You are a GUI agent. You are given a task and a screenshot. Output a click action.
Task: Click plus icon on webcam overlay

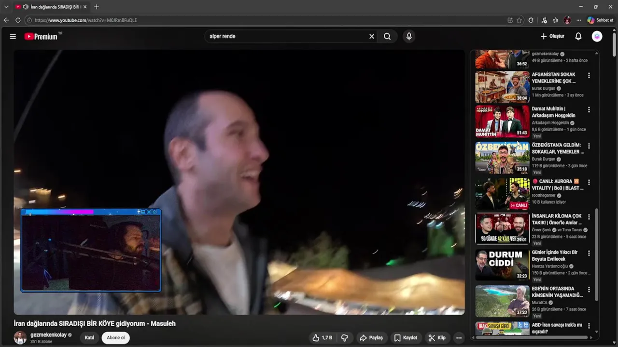tap(139, 212)
